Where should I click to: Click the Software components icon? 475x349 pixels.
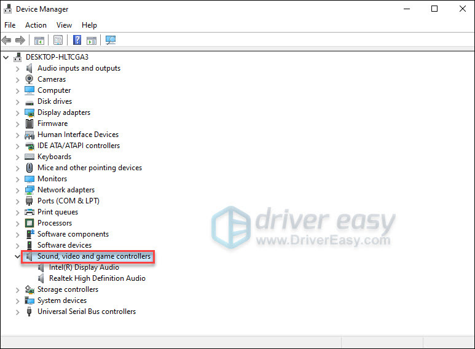pyautogui.click(x=30, y=234)
